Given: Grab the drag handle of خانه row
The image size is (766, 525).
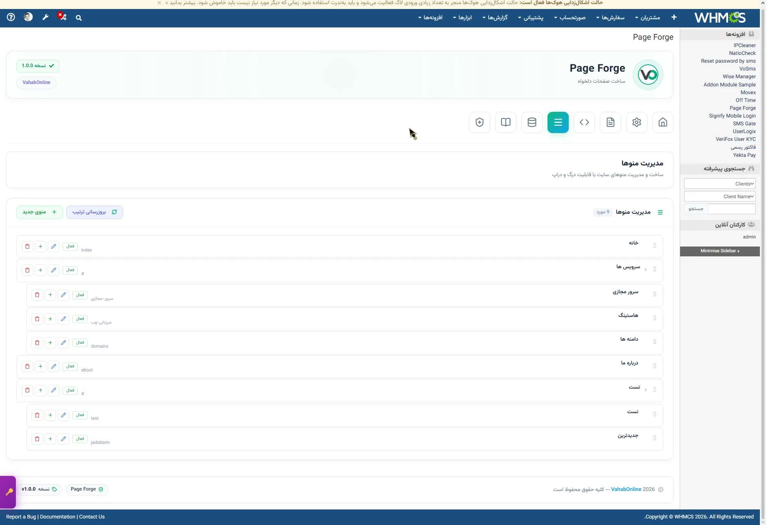Looking at the screenshot, I should click(655, 245).
